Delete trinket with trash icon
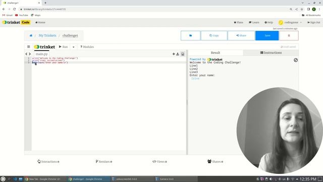 pos(289,35)
